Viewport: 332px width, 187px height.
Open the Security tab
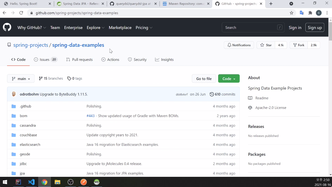click(x=137, y=60)
